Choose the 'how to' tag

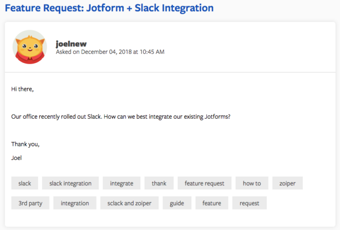click(x=252, y=183)
